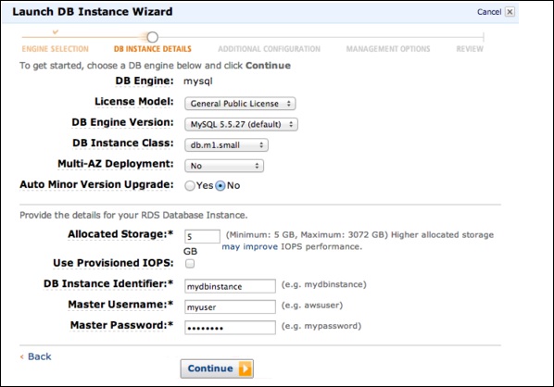Click the orange arrow icon on Continue
Viewport: 554px width, 387px height.
point(246,368)
